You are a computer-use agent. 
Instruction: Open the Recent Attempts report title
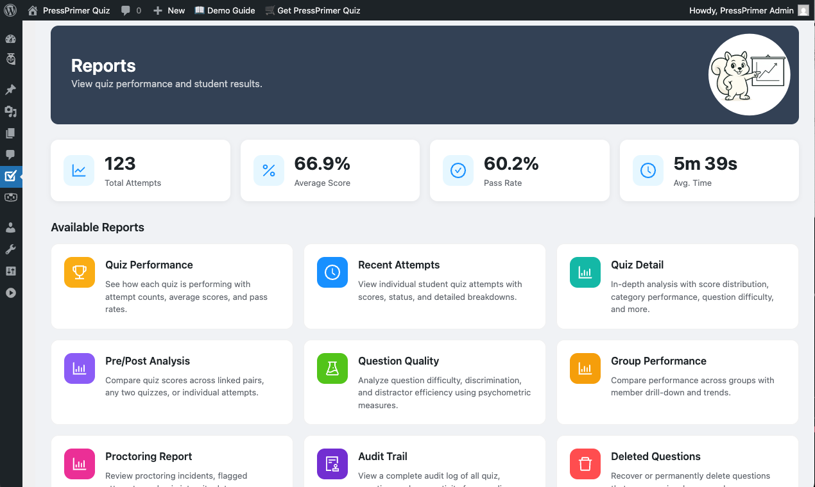pos(399,265)
